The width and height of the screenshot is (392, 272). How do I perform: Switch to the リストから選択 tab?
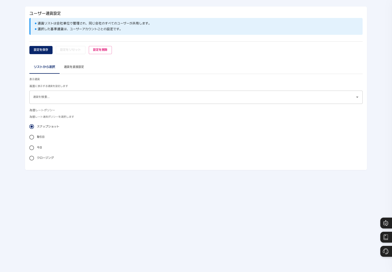pyautogui.click(x=44, y=67)
